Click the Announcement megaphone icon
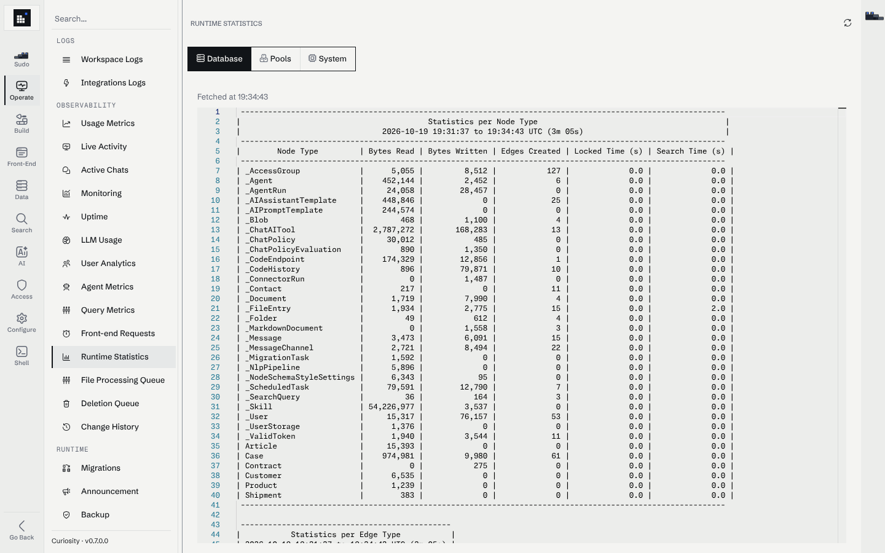This screenshot has height=553, width=885. pos(66,492)
